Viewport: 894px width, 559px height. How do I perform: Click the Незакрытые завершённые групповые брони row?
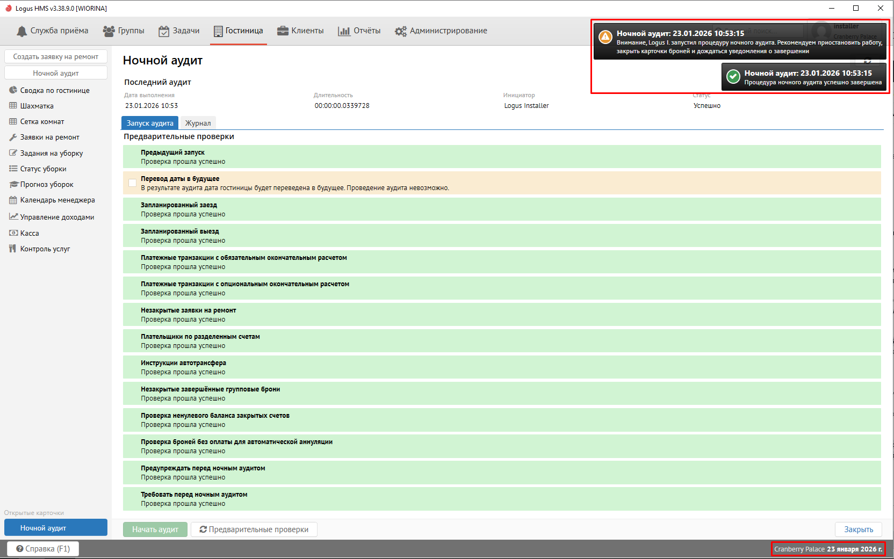click(502, 394)
